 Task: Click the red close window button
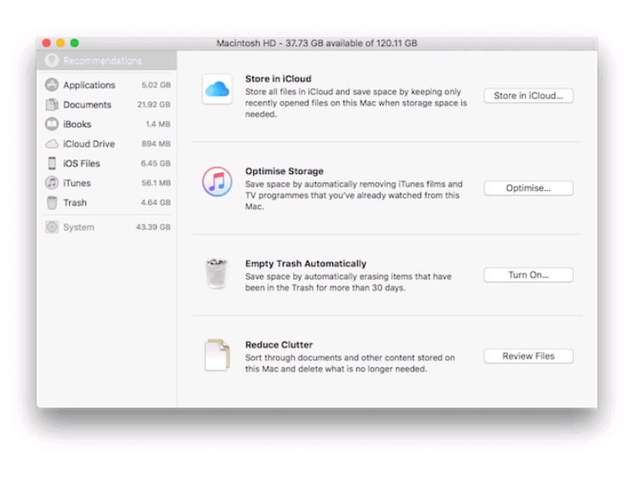click(x=47, y=43)
